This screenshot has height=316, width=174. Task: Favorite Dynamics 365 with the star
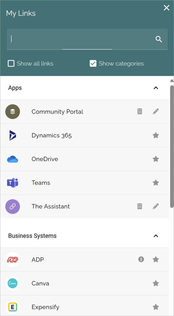click(x=156, y=135)
